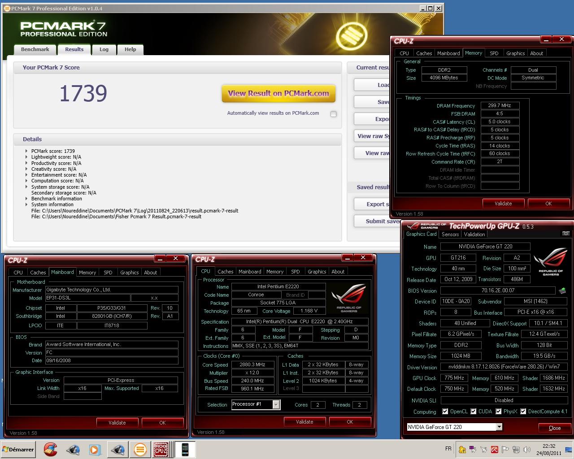Expand System information
This screenshot has height=459, width=574.
coord(26,204)
